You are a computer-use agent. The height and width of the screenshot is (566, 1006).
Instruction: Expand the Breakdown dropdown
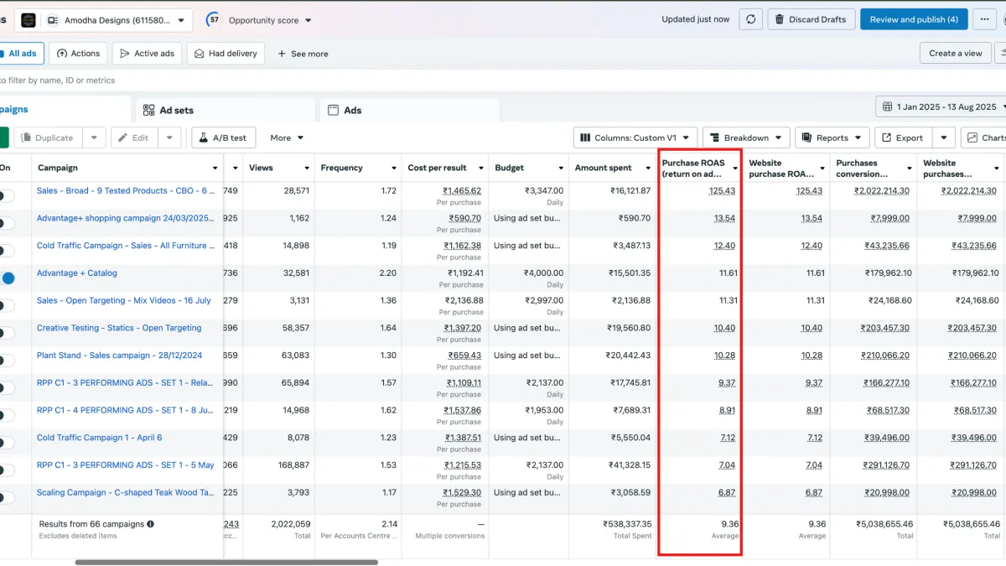tap(745, 138)
